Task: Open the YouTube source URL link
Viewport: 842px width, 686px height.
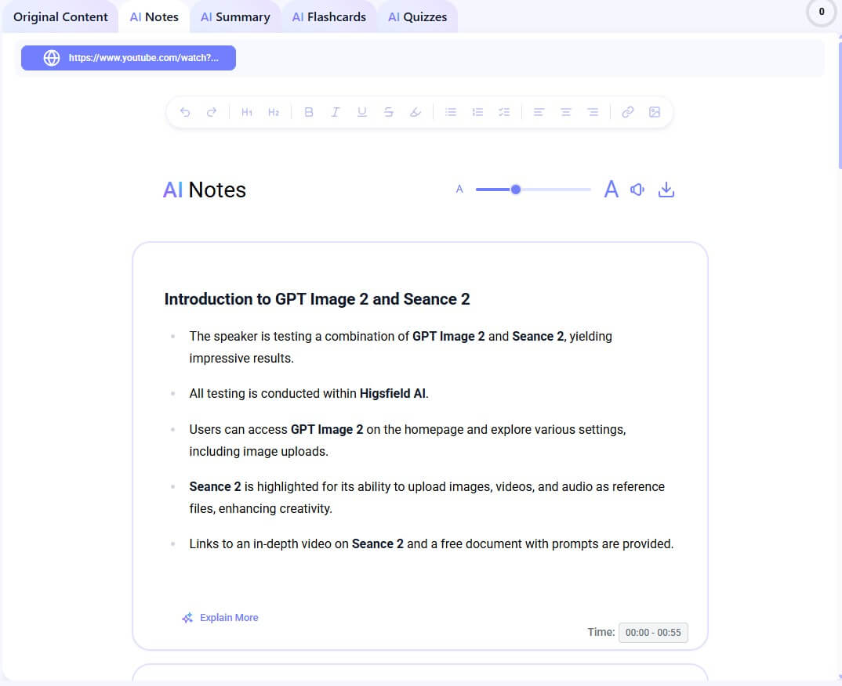Action: [x=129, y=58]
